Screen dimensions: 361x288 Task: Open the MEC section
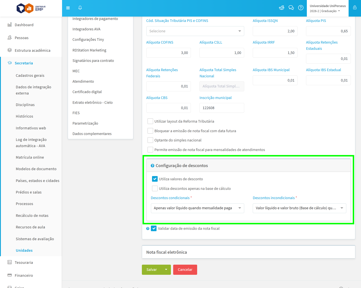point(76,71)
